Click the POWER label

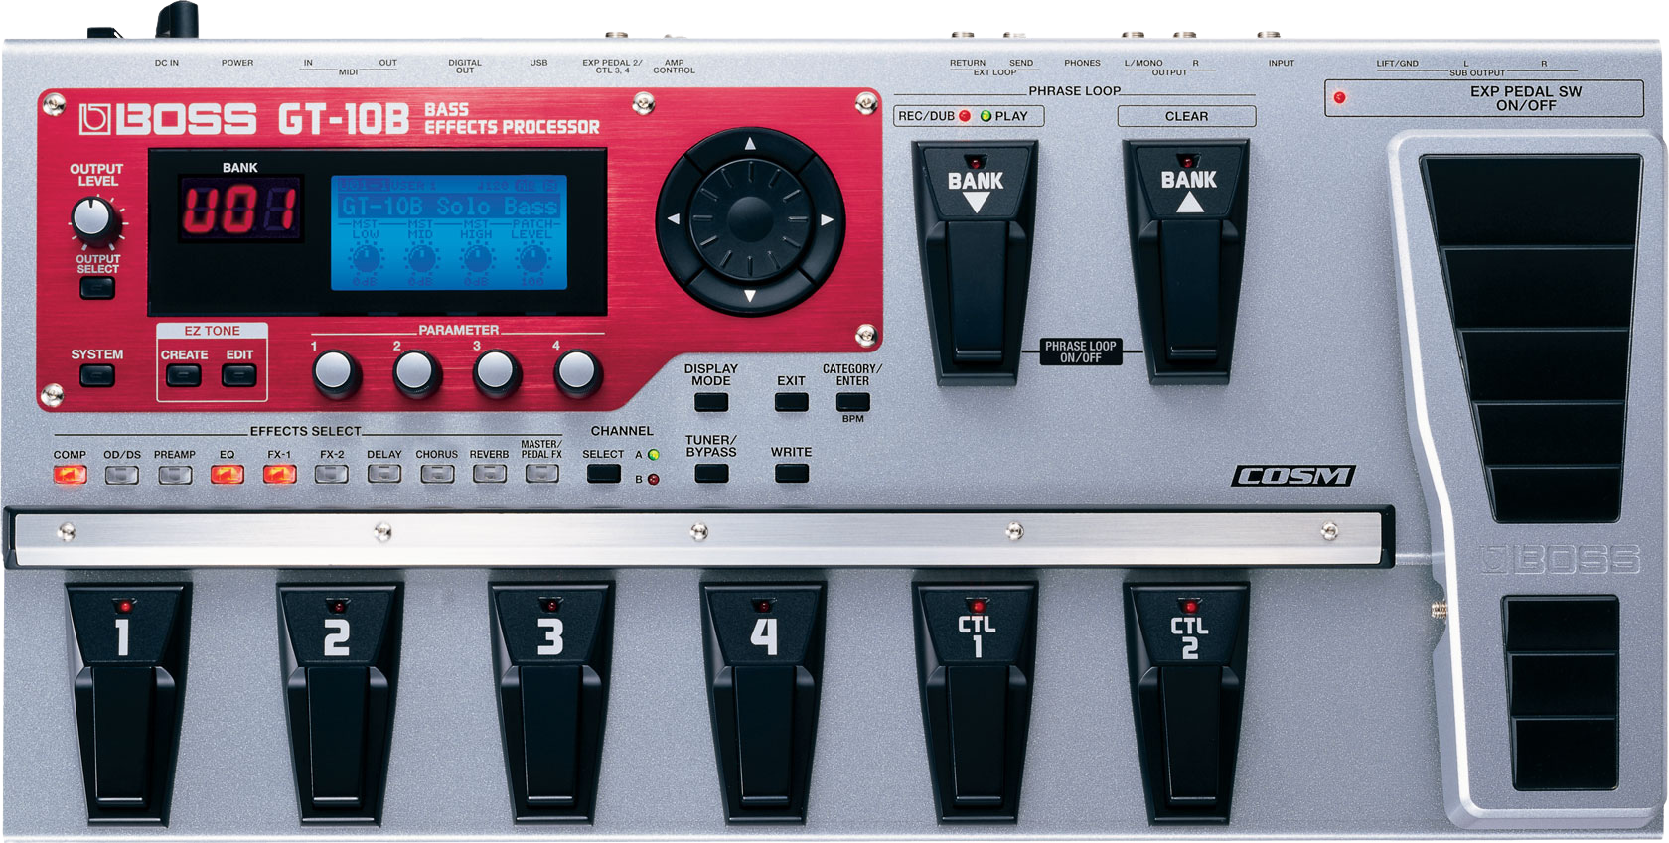pos(237,63)
